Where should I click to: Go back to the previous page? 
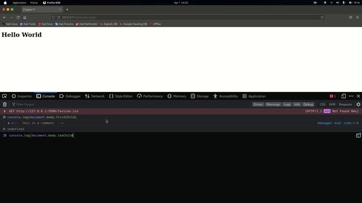(5, 17)
